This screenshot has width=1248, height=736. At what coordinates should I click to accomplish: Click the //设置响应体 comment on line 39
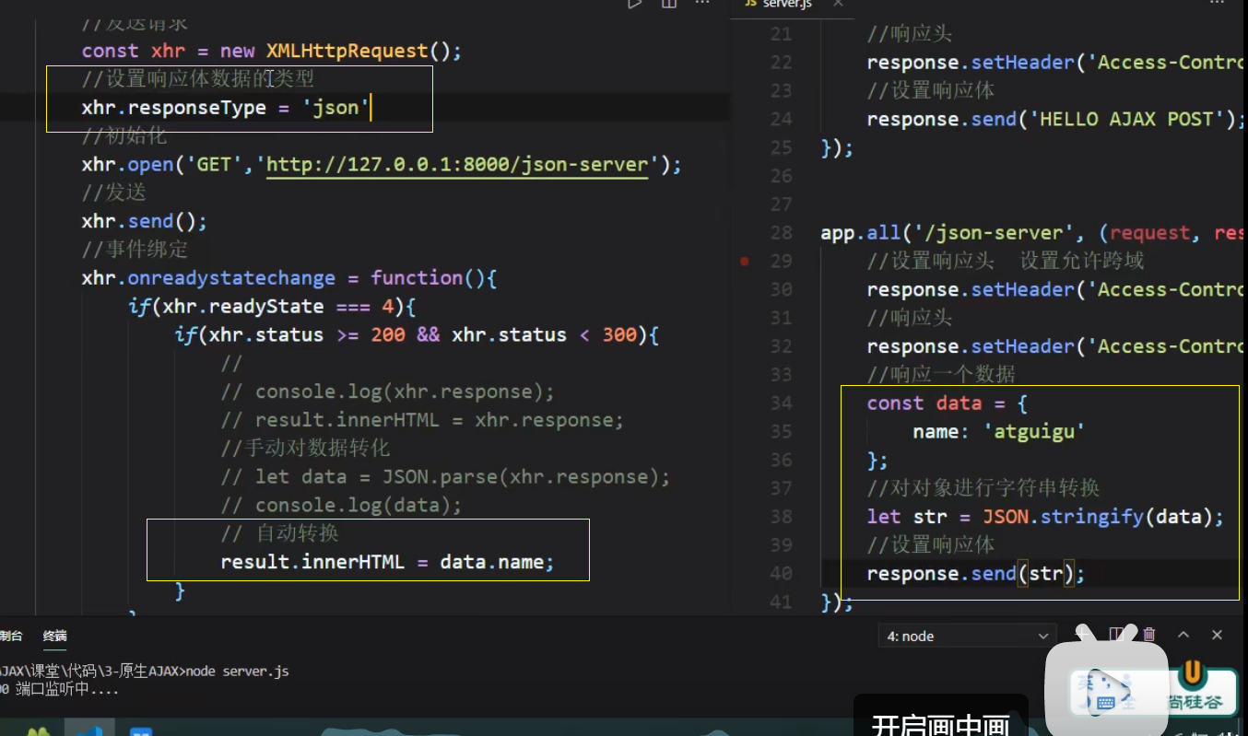point(930,544)
